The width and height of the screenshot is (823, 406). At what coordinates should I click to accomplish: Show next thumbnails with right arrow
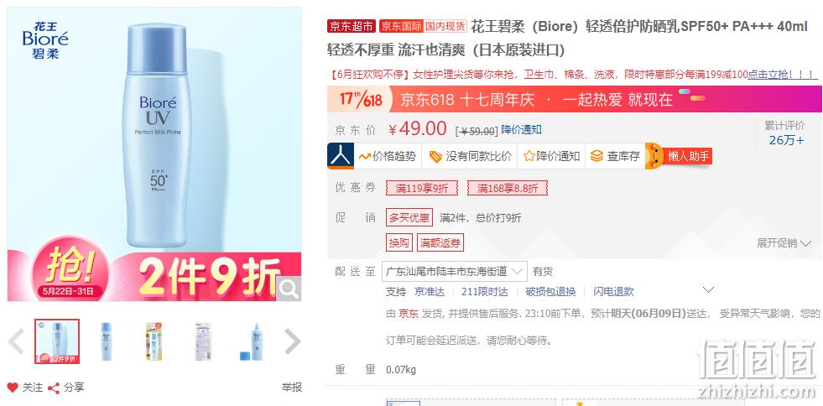coord(292,341)
